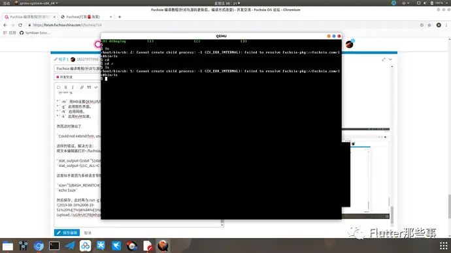This screenshot has height=253, width=451.
Task: Open the Apps bookmarks shortcut
Action: pos(10,33)
